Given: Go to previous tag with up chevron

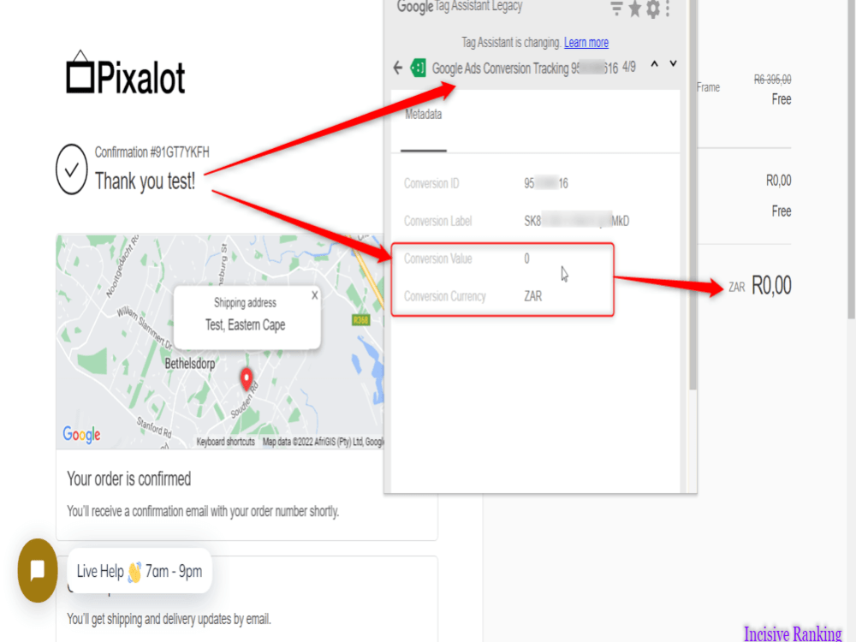Looking at the screenshot, I should coord(655,64).
